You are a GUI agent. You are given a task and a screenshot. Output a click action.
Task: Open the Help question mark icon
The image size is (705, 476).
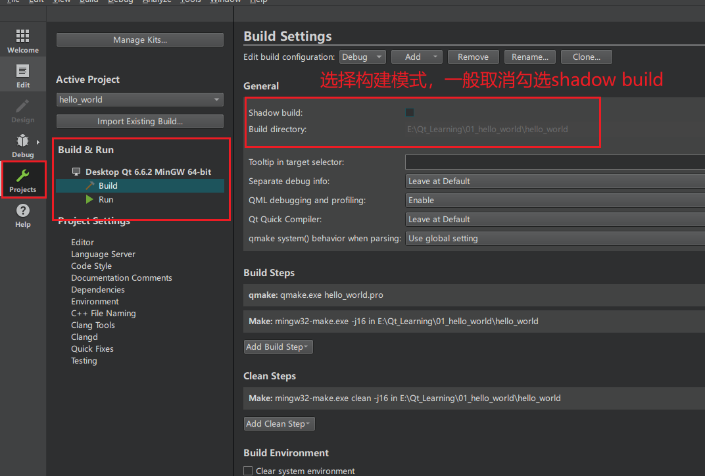click(x=23, y=211)
